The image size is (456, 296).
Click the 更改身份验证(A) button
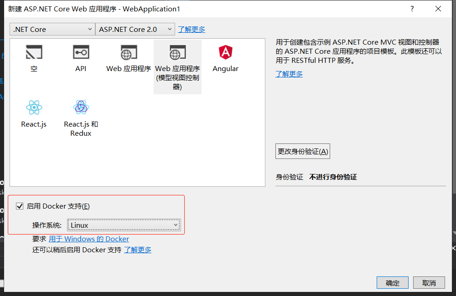tap(303, 151)
